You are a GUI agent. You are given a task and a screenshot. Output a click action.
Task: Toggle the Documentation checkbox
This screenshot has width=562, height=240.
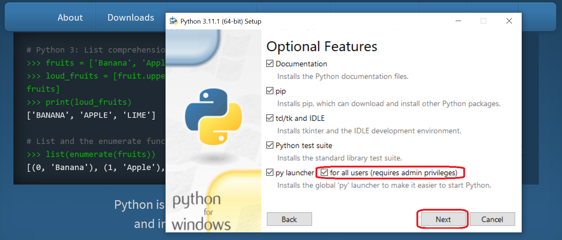click(x=270, y=63)
